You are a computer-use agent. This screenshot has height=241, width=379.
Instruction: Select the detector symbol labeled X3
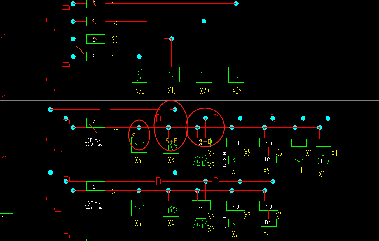pos(171,145)
